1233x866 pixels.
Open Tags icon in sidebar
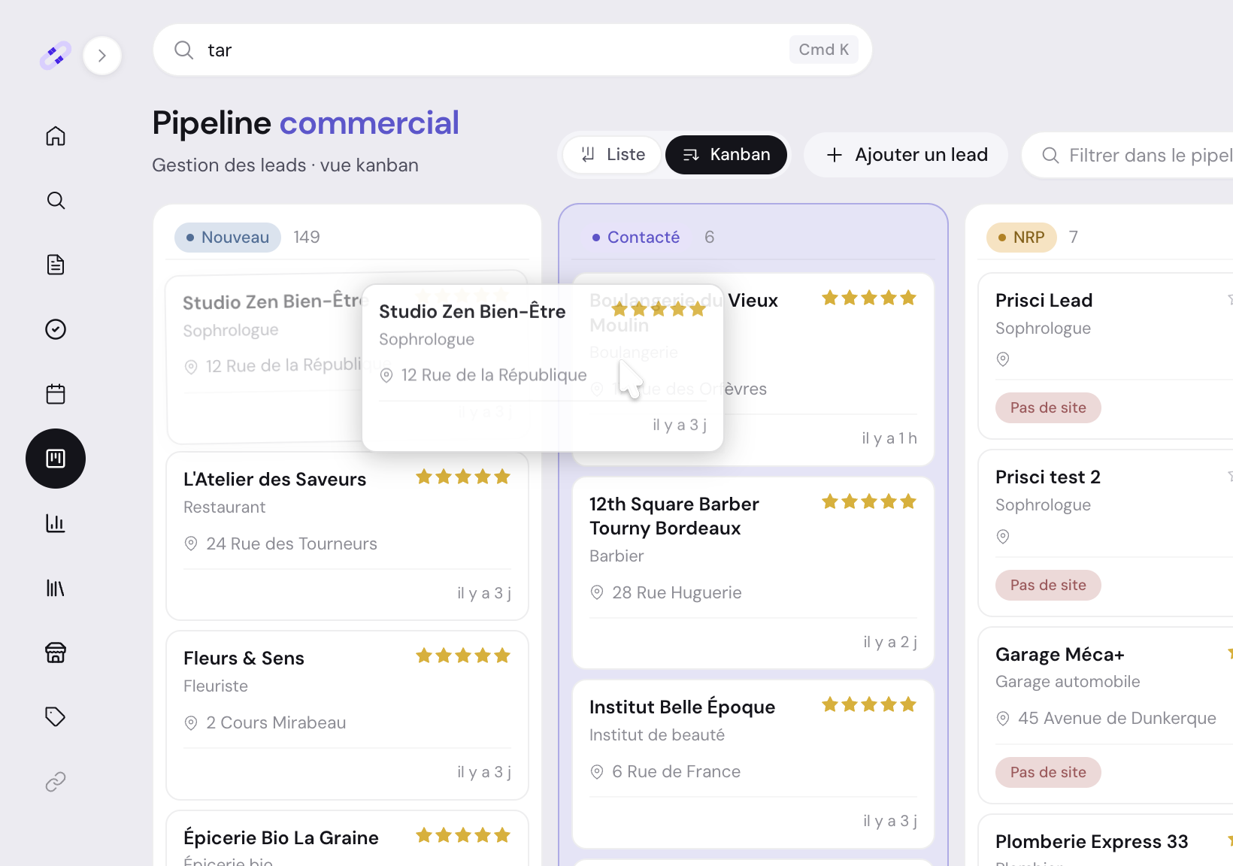(x=56, y=716)
